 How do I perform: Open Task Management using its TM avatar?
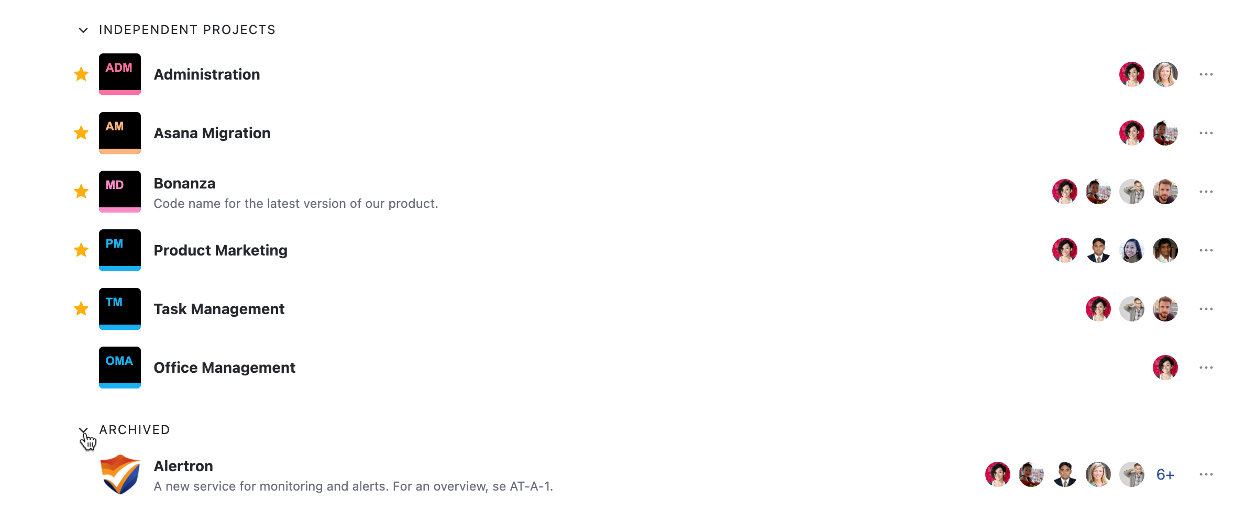point(119,308)
